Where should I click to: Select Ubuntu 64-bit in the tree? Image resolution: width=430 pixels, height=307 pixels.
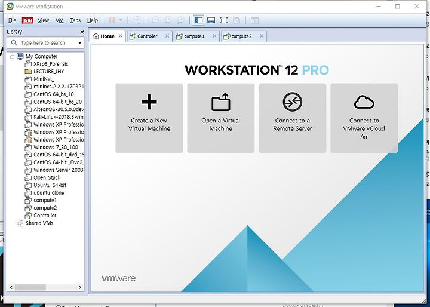pos(50,185)
